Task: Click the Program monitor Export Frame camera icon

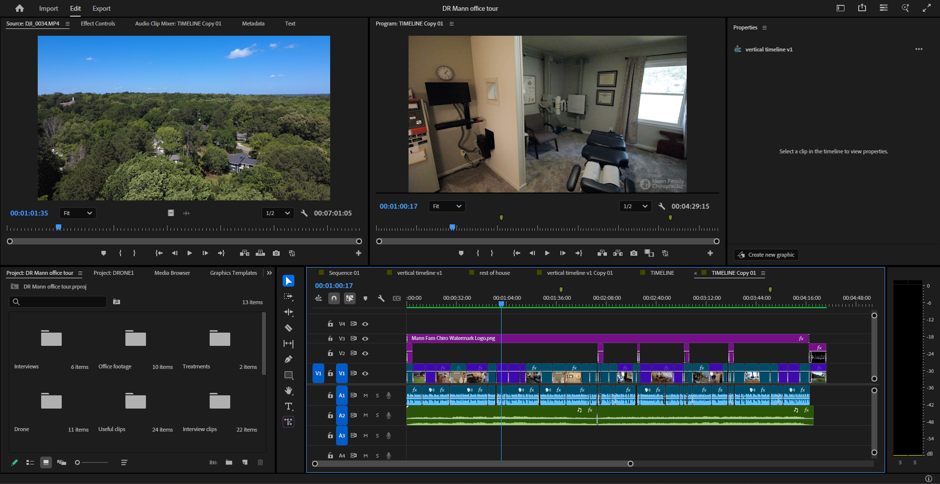Action: [634, 253]
